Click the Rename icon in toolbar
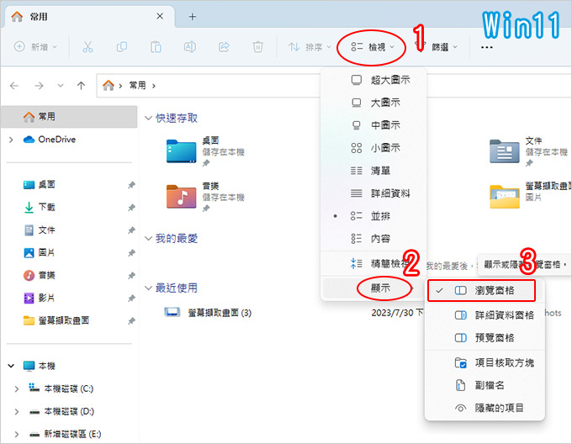 190,47
